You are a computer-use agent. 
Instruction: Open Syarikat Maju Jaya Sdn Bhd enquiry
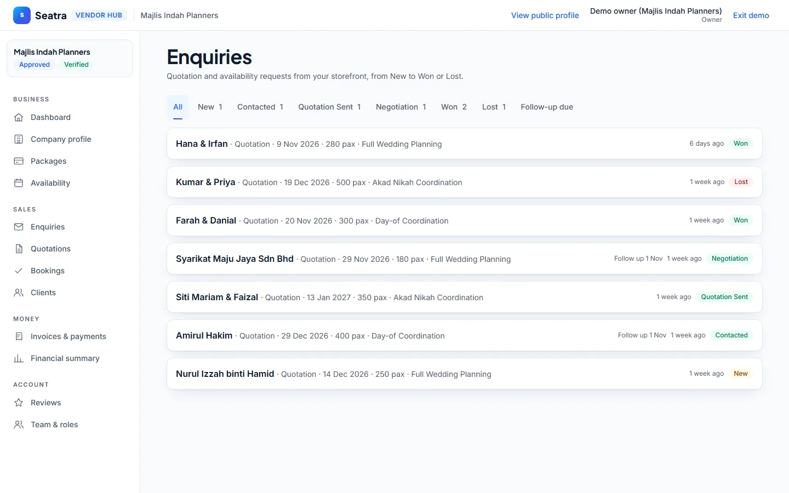(465, 259)
